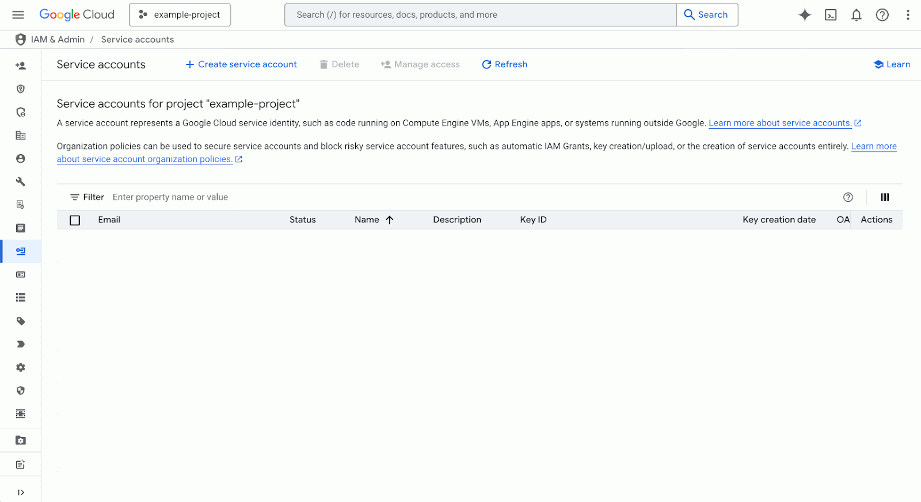Click IAM & Admin breadcrumb
The image size is (921, 502).
[x=58, y=40]
